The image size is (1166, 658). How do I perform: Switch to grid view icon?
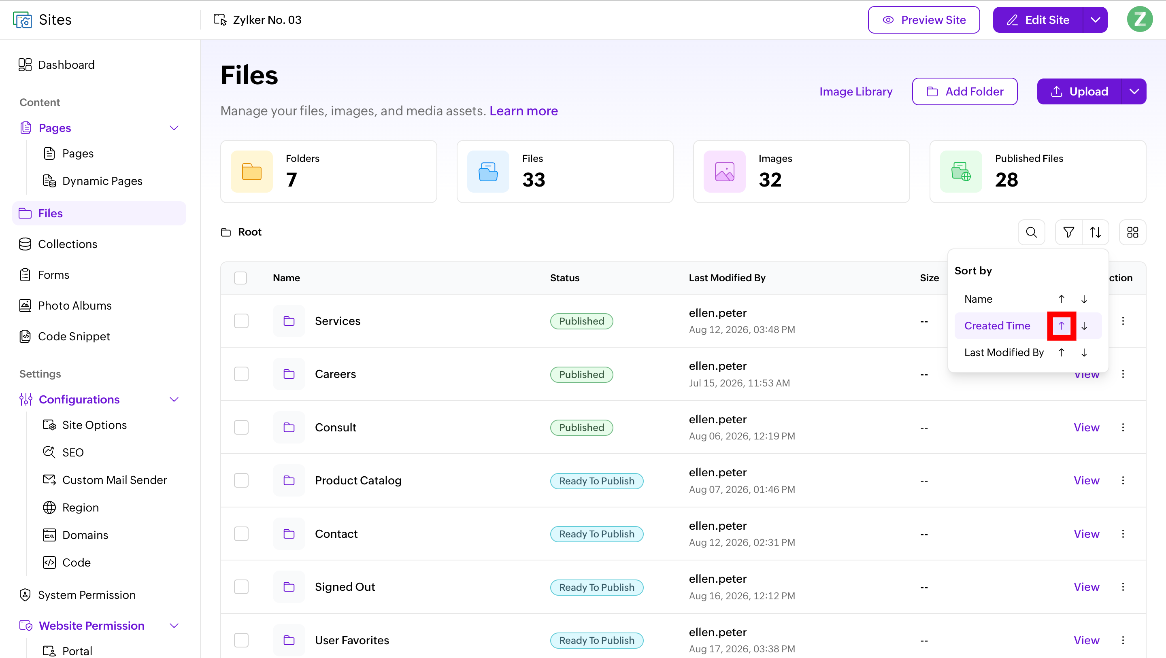[1132, 232]
